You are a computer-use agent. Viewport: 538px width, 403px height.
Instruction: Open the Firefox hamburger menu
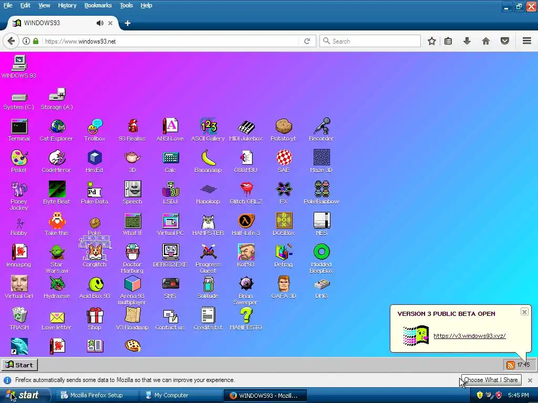527,41
